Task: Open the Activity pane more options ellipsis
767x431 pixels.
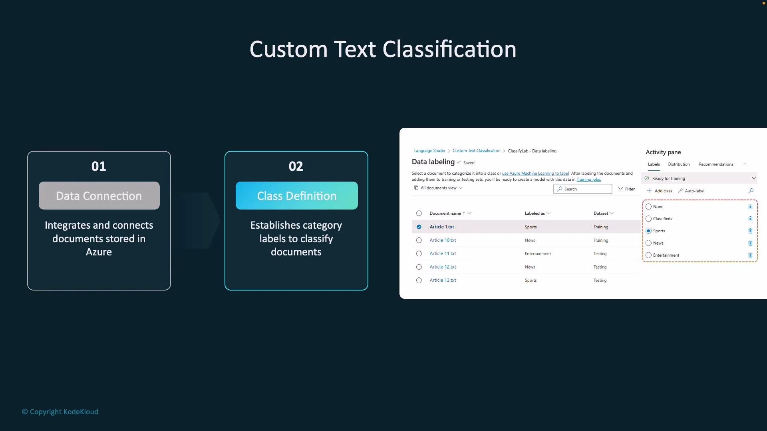Action: [x=744, y=164]
